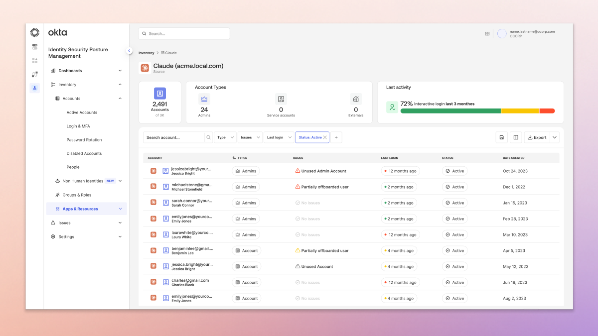Click the Export button

537,137
